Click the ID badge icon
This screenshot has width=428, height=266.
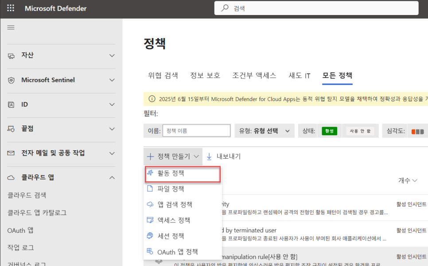point(11,105)
